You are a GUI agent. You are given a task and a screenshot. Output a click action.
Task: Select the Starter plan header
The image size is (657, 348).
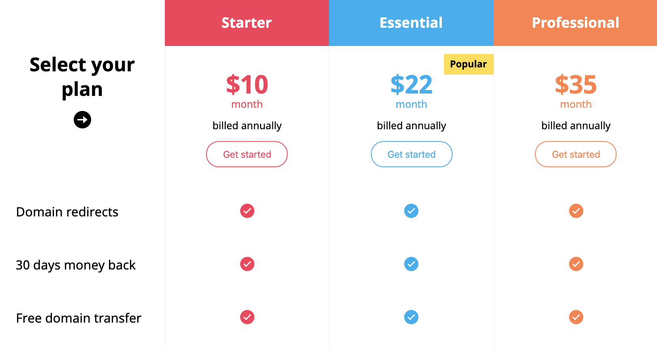[x=246, y=23]
